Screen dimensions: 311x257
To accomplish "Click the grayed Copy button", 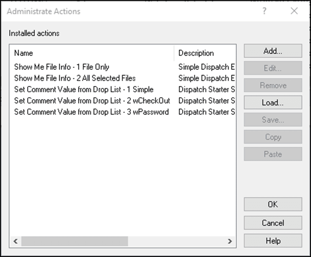I will point(273,137).
